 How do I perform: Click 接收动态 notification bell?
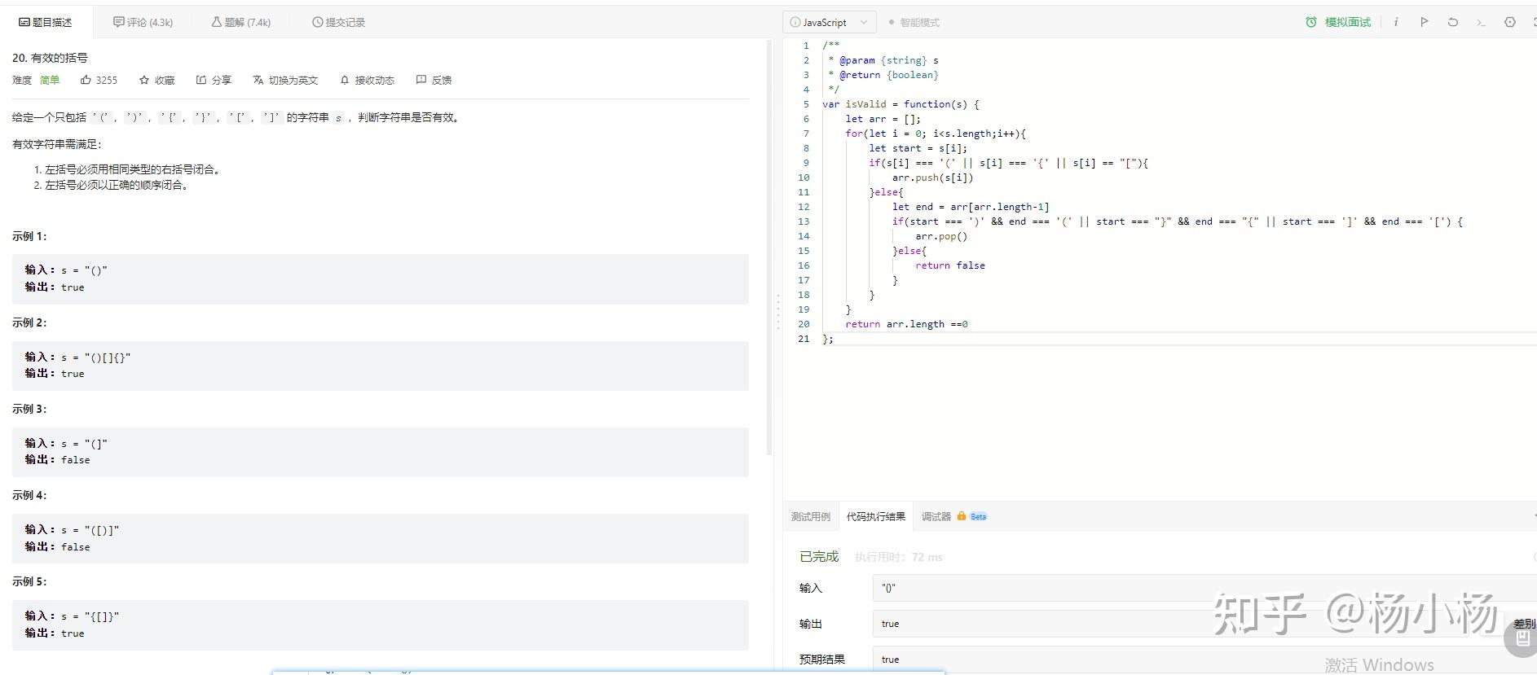[367, 80]
